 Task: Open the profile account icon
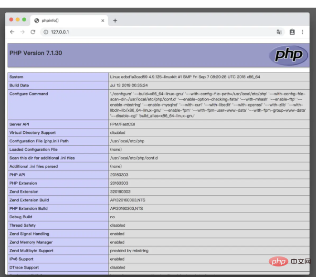[292, 32]
